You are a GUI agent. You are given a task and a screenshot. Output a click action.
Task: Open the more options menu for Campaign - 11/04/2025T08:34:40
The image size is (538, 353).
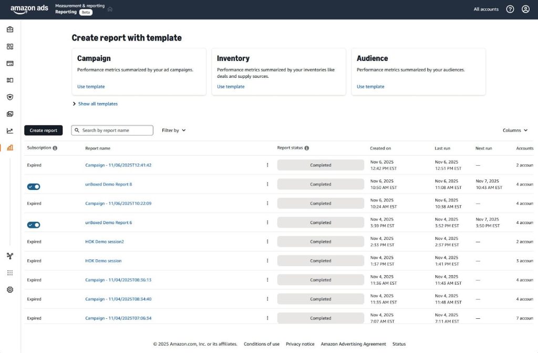[267, 299]
